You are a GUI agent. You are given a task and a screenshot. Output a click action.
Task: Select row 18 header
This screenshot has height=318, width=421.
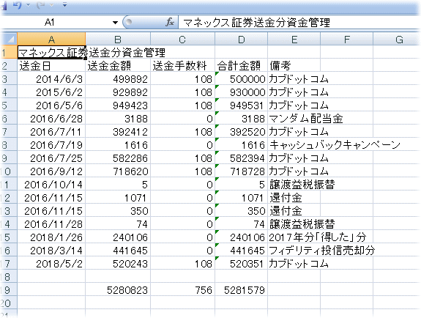click(x=9, y=277)
